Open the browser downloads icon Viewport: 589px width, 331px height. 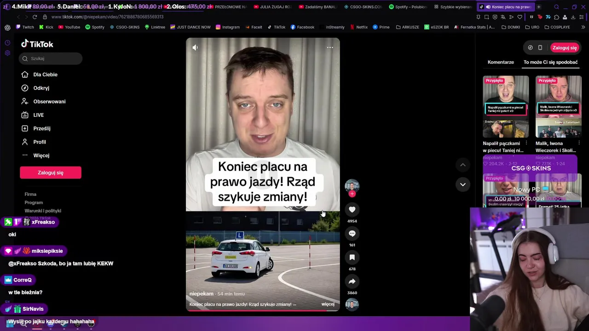(573, 17)
